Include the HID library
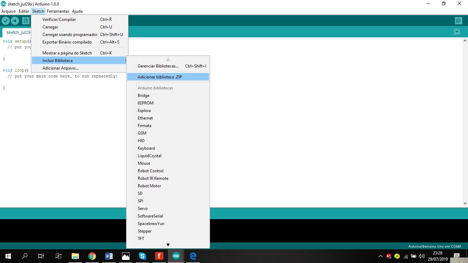 168,141
